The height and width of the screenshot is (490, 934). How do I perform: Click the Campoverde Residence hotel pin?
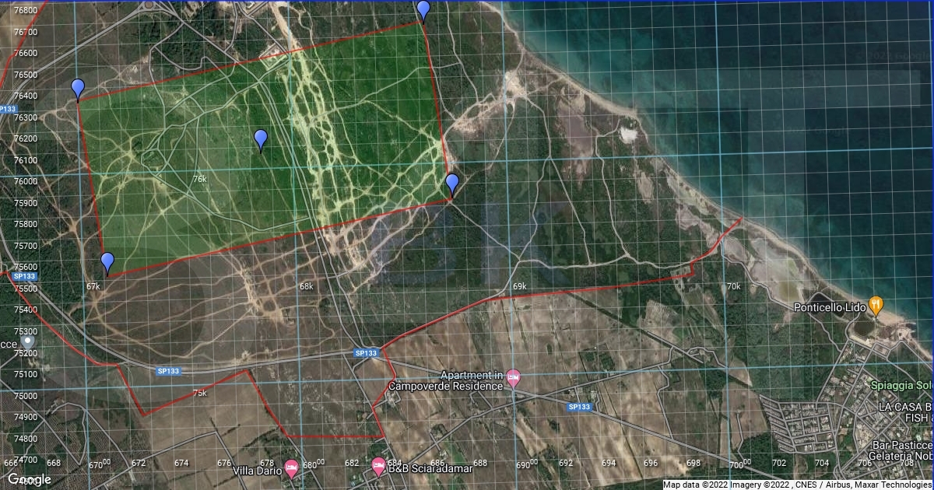click(x=513, y=378)
